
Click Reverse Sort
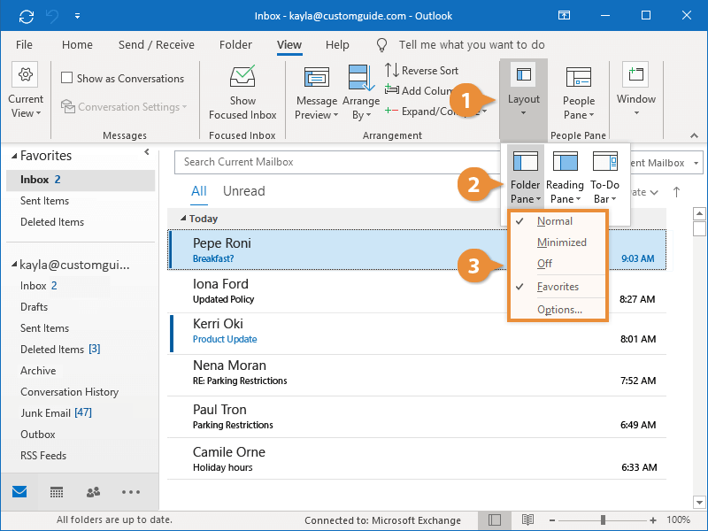pos(421,71)
